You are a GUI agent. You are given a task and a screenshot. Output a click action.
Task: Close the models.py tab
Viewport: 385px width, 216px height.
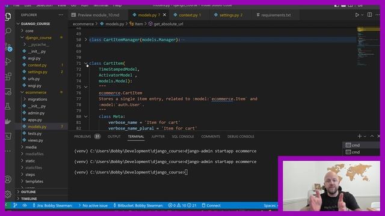[x=164, y=15]
